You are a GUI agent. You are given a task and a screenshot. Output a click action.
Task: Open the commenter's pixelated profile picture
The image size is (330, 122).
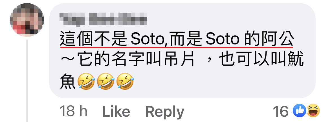27,20
